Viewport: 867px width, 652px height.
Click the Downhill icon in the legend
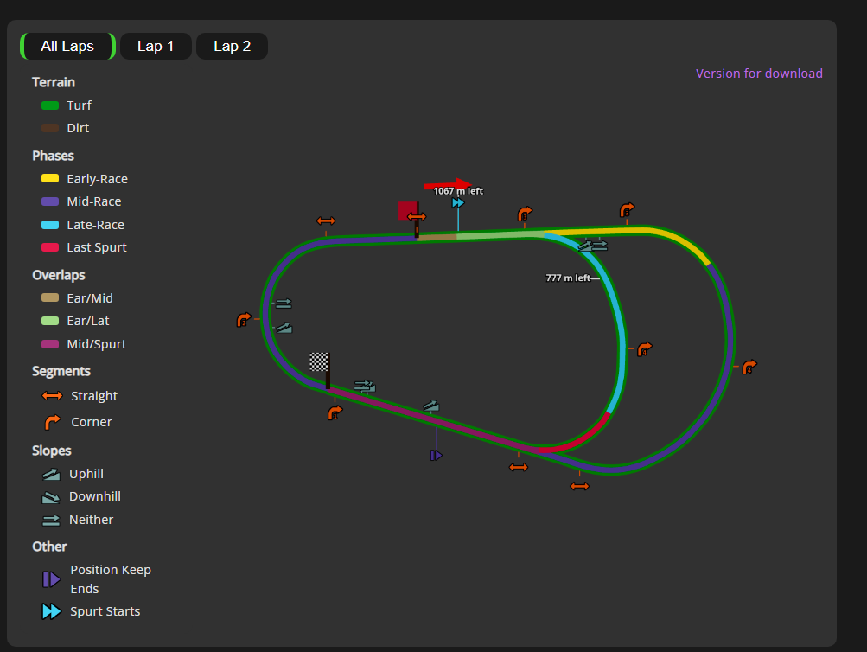click(51, 497)
